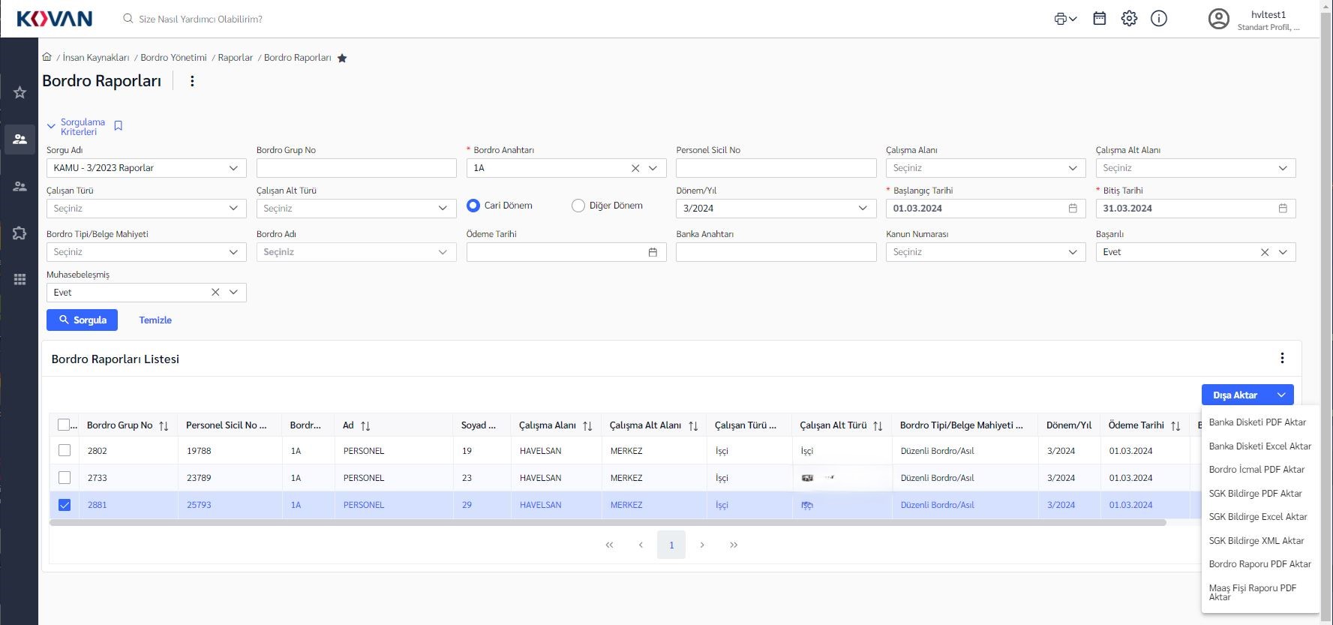The width and height of the screenshot is (1333, 625).
Task: Uncheck the selected row 2881 checkbox
Action: (65, 505)
